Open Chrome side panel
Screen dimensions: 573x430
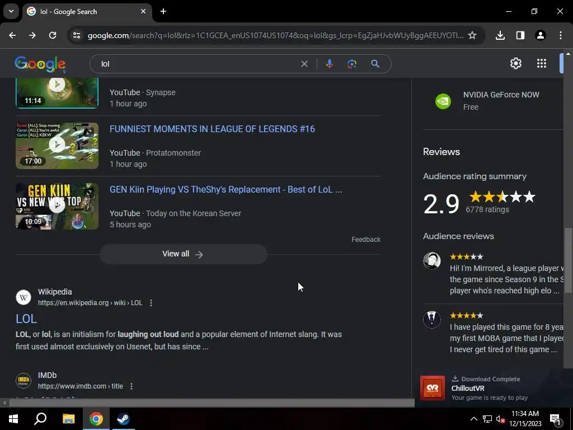tap(520, 35)
